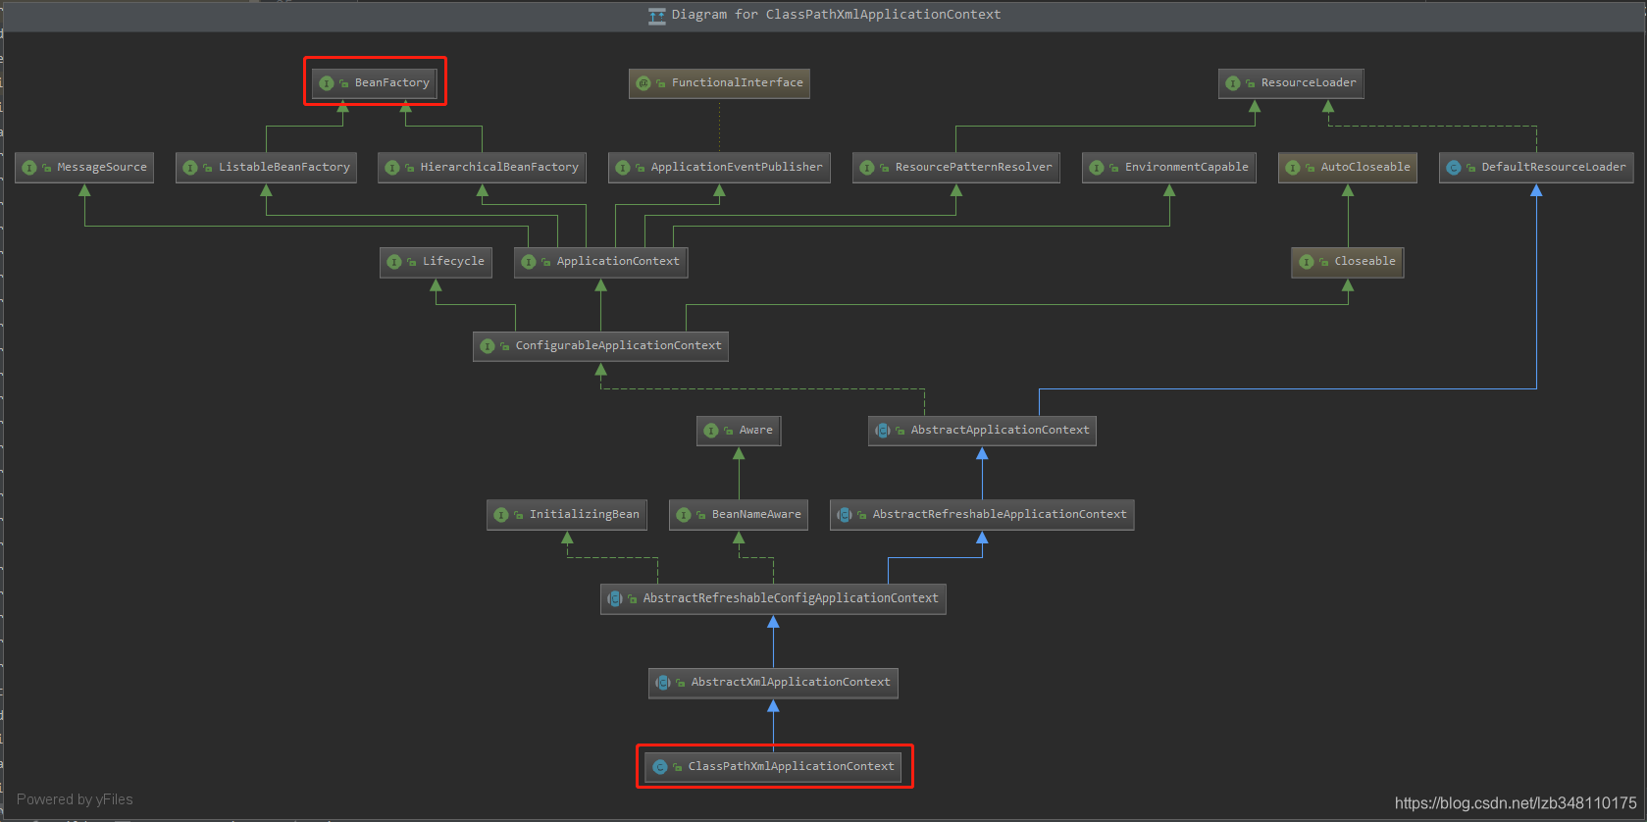Click the interface icon on ApplicationContext

[x=529, y=262]
